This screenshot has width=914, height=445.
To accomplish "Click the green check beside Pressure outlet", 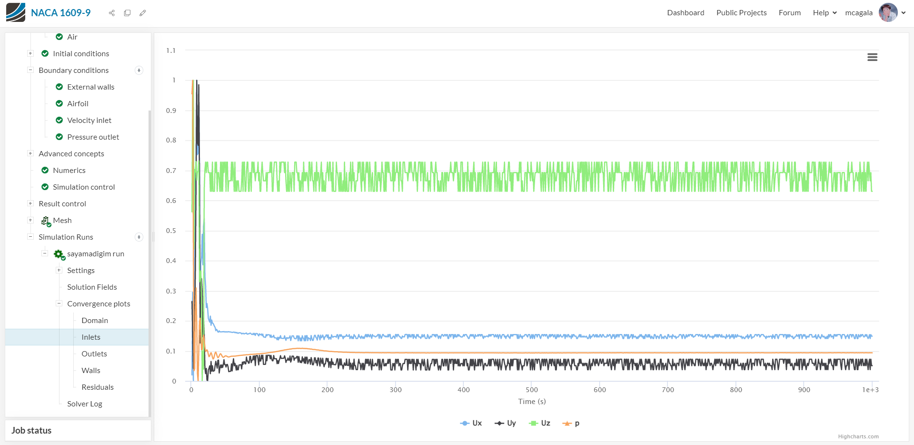I will pos(60,137).
